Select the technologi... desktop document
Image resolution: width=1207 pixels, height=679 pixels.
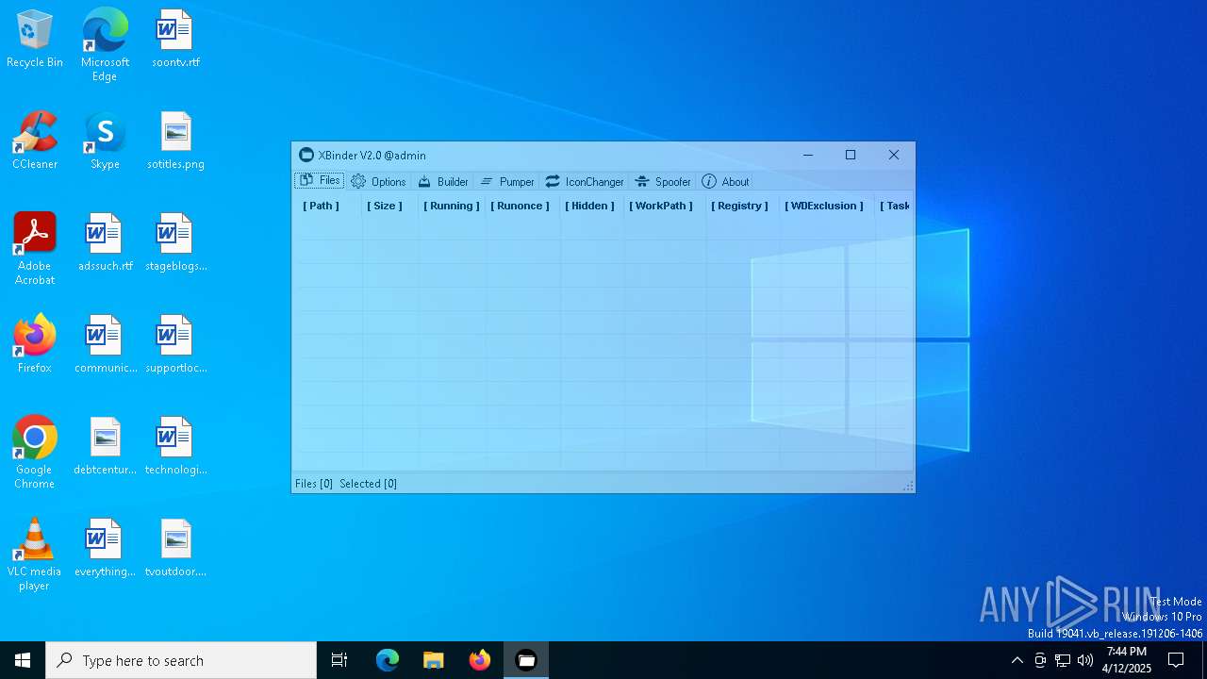point(175,447)
